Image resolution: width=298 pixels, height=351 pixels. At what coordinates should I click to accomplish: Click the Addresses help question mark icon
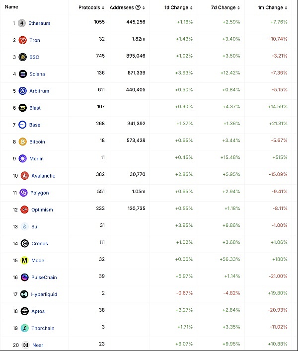[138, 8]
